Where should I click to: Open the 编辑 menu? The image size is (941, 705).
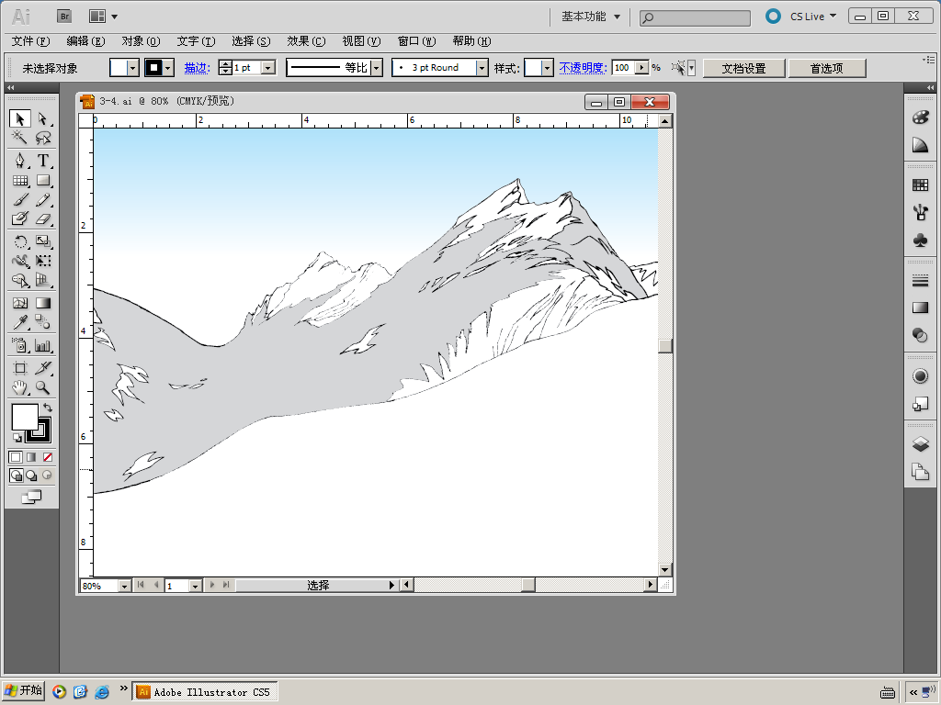(x=85, y=41)
